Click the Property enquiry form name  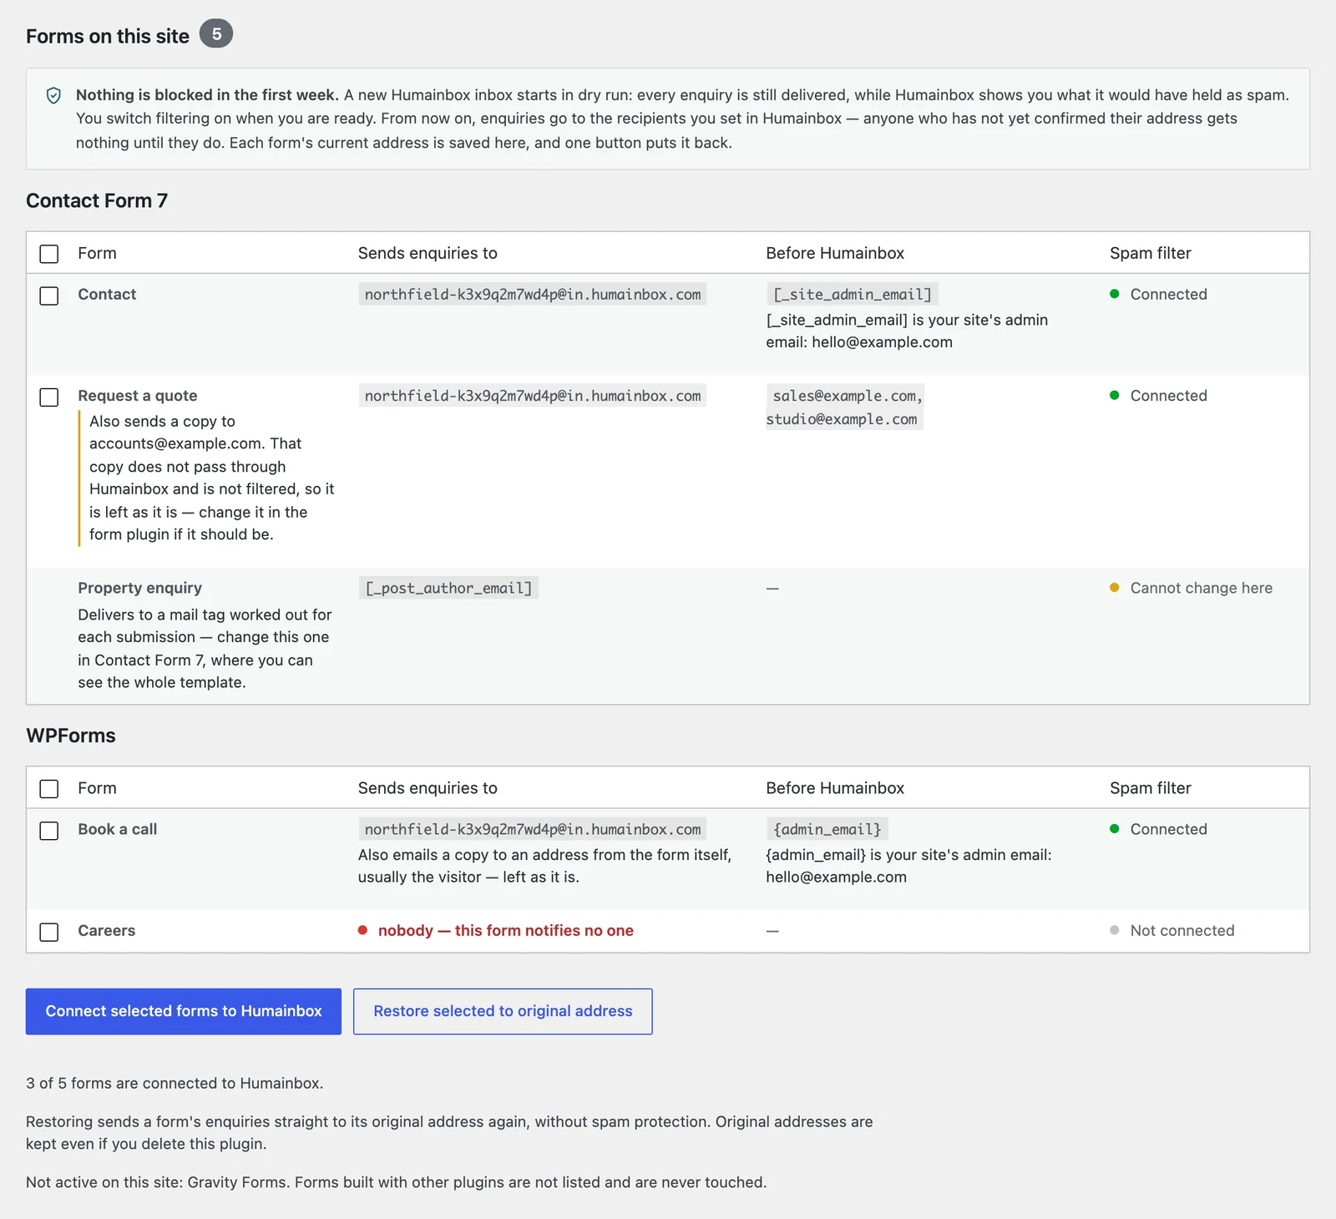(x=140, y=588)
